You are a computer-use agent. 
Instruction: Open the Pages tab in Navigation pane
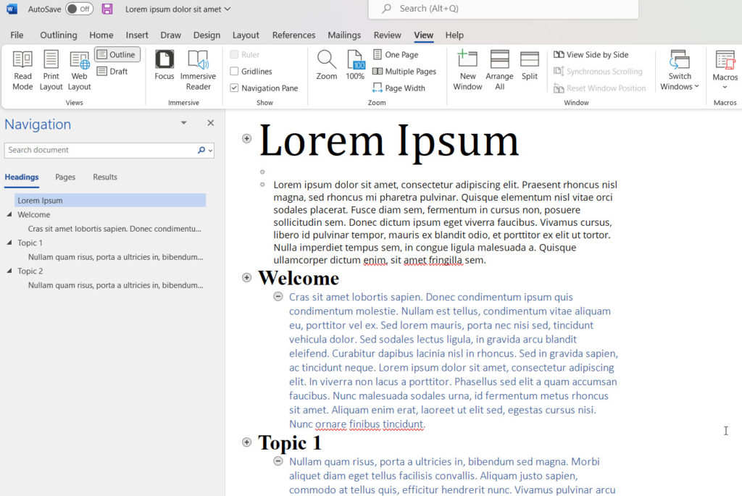click(x=65, y=177)
